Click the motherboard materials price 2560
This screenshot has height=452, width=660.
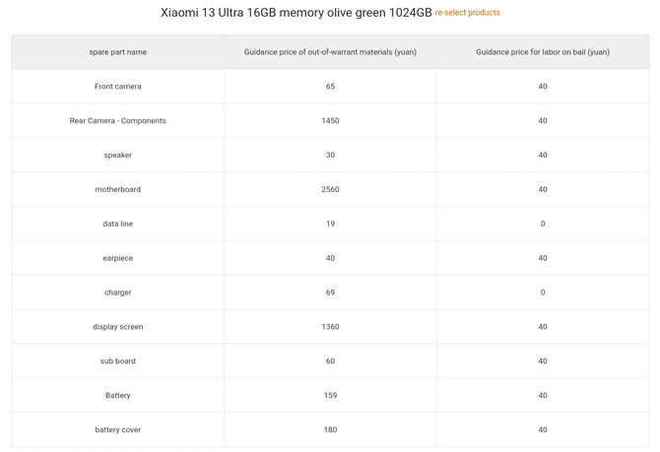tap(330, 190)
